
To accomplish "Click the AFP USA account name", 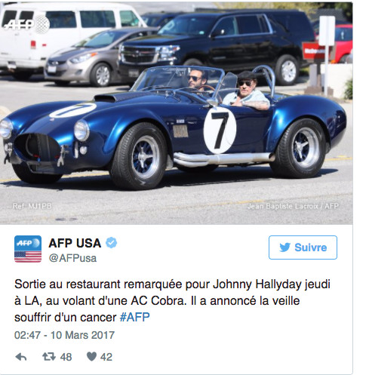I will (x=75, y=243).
